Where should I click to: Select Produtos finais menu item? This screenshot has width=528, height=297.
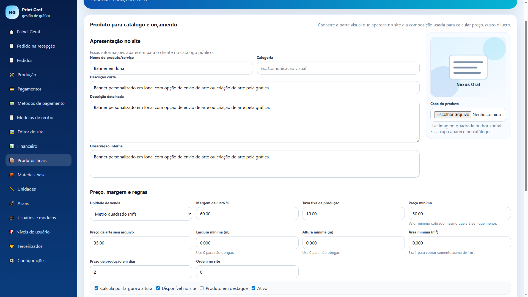(x=38, y=160)
